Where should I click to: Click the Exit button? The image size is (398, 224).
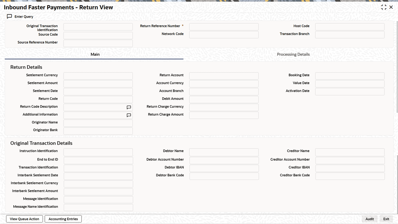coord(386,219)
